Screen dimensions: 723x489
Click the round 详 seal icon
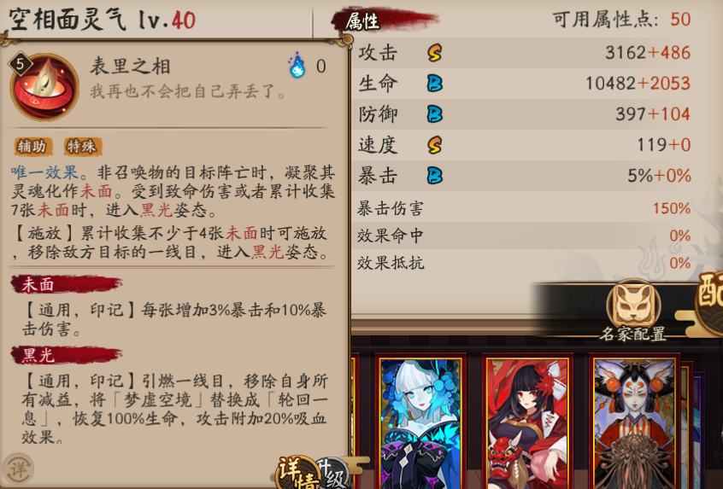[18, 469]
